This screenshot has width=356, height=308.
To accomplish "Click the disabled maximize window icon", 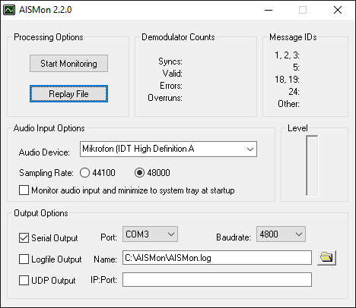I will click(303, 10).
